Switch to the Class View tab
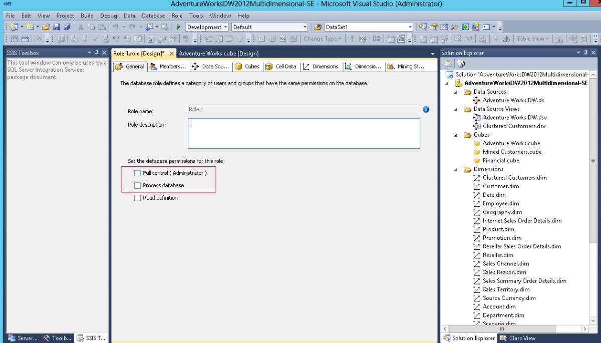The image size is (601, 343). [x=517, y=338]
